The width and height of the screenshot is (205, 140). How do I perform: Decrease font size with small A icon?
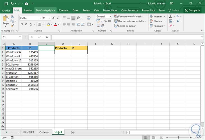58,18
